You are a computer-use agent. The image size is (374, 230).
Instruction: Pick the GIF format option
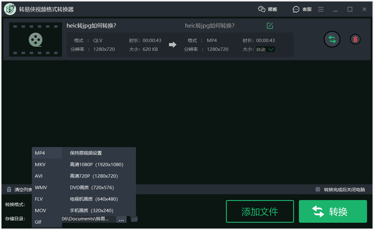[x=38, y=222]
